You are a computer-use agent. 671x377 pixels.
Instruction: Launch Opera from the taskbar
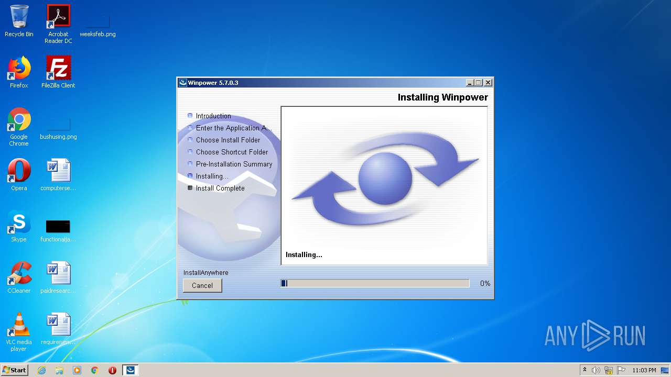(x=112, y=370)
